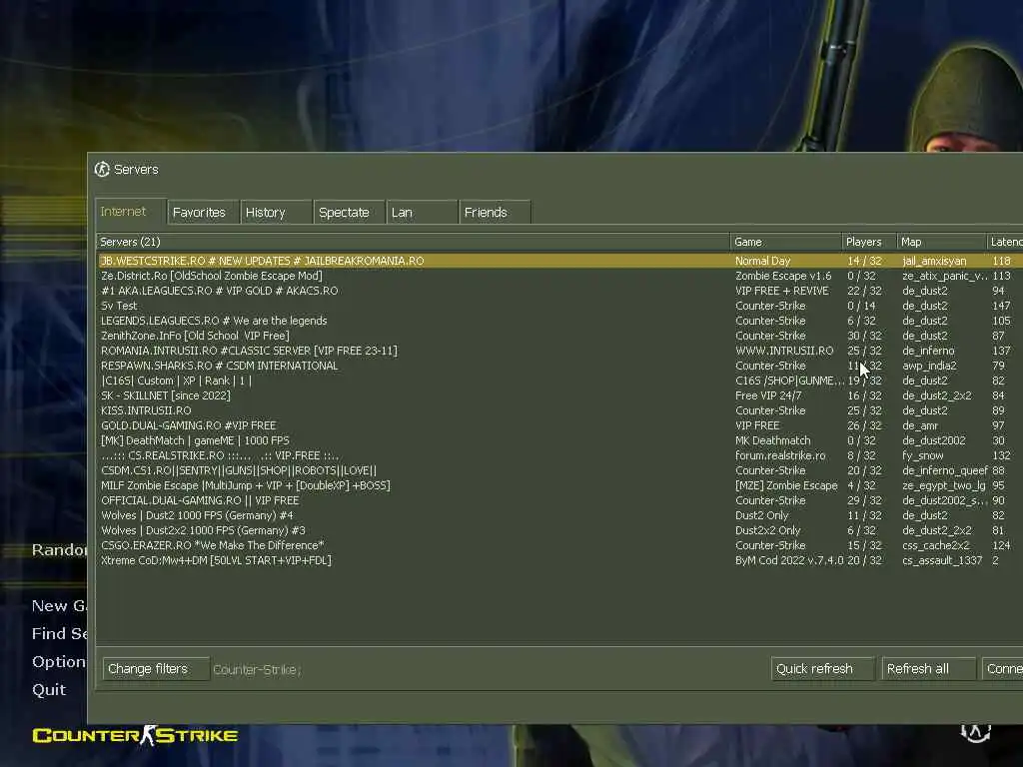1023x767 pixels.
Task: Click the WWW.INTRUSII.RO game cell
Action: click(x=784, y=351)
